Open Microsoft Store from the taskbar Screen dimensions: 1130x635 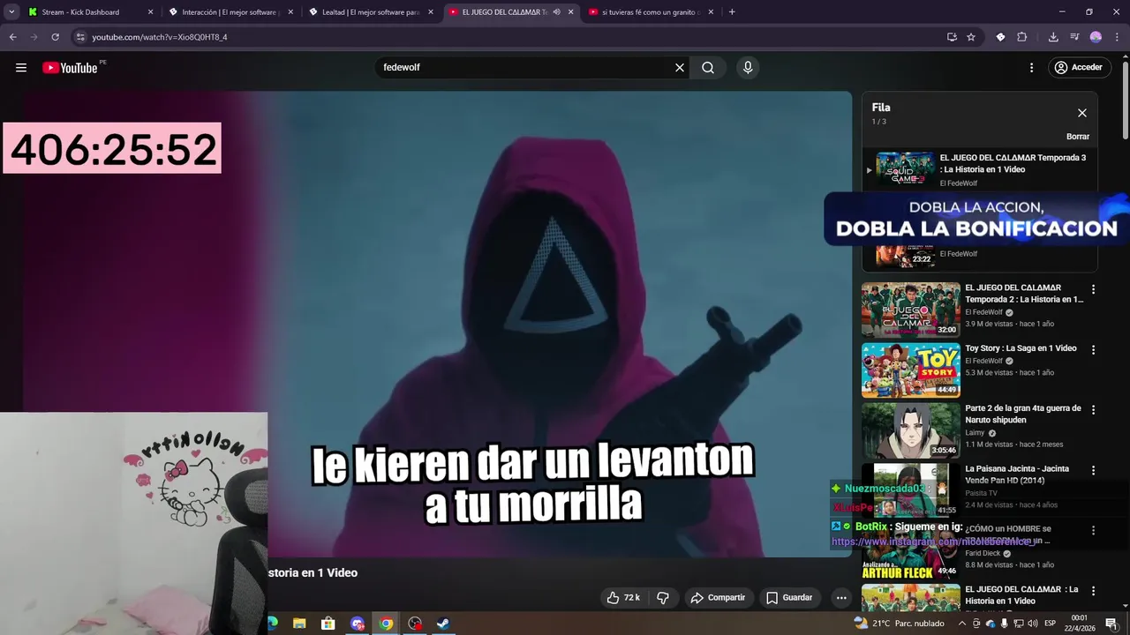(328, 624)
